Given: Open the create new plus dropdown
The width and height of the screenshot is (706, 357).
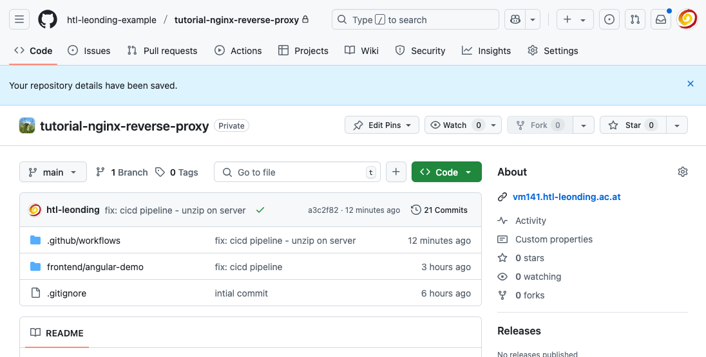Looking at the screenshot, I should [x=574, y=20].
